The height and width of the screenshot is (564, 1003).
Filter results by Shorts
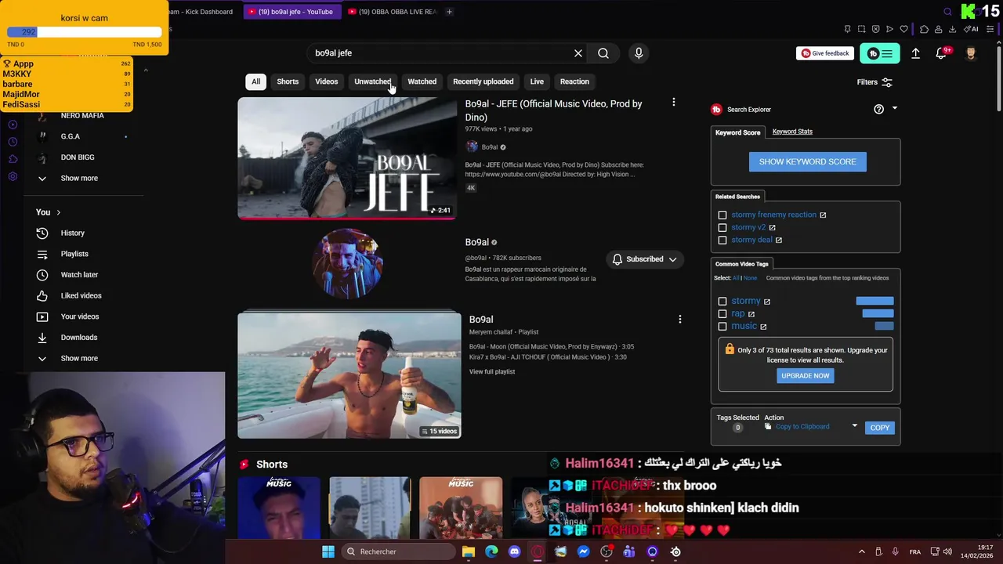point(288,81)
